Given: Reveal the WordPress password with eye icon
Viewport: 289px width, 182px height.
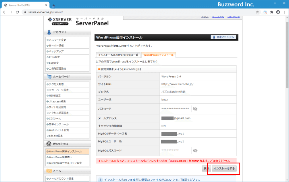Looking at the screenshot, I should pyautogui.click(x=195, y=109).
